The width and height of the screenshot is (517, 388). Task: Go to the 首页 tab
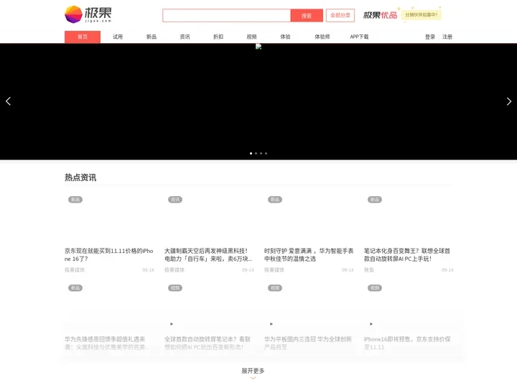(x=83, y=37)
